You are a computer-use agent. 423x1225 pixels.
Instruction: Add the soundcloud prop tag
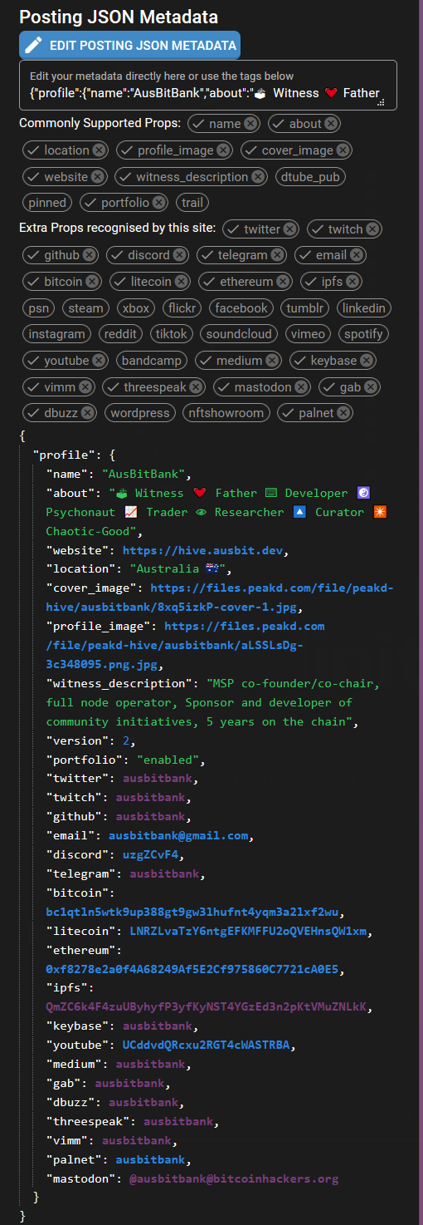240,334
